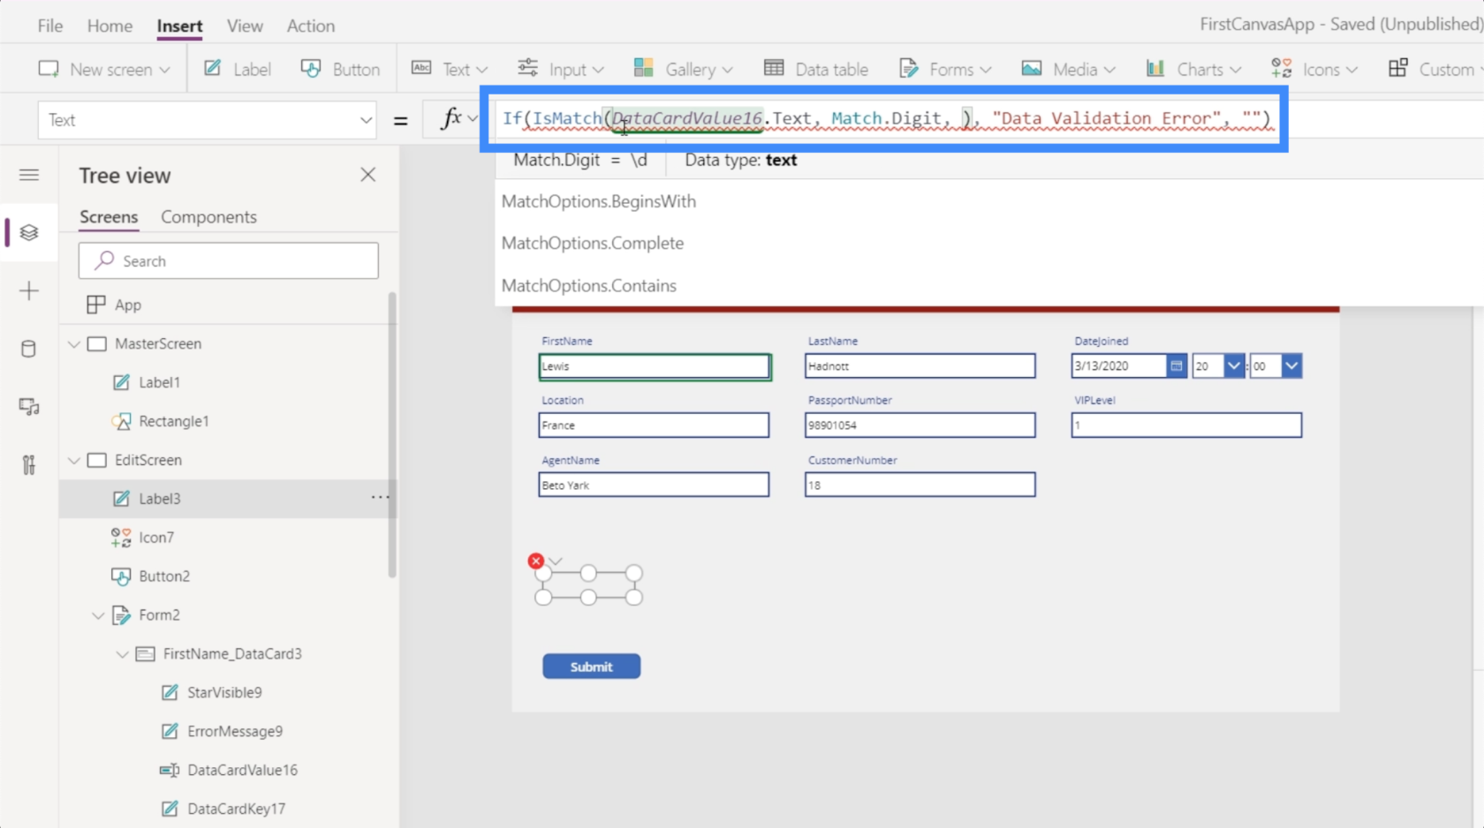Select Button2 in the tree
The image size is (1484, 828).
164,576
